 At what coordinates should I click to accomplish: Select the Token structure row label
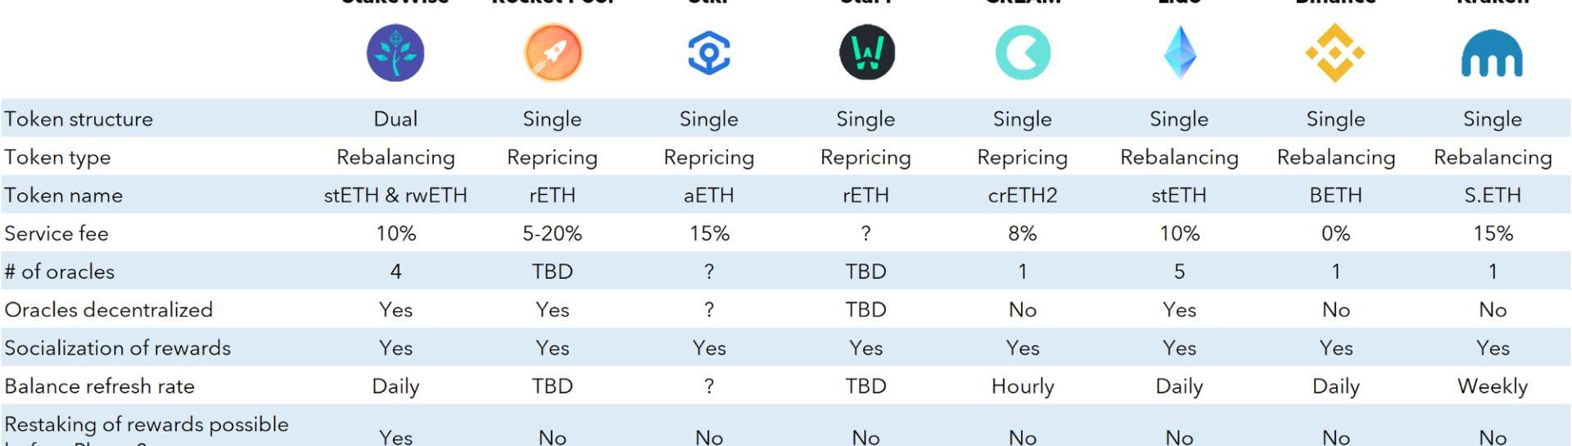tap(79, 119)
